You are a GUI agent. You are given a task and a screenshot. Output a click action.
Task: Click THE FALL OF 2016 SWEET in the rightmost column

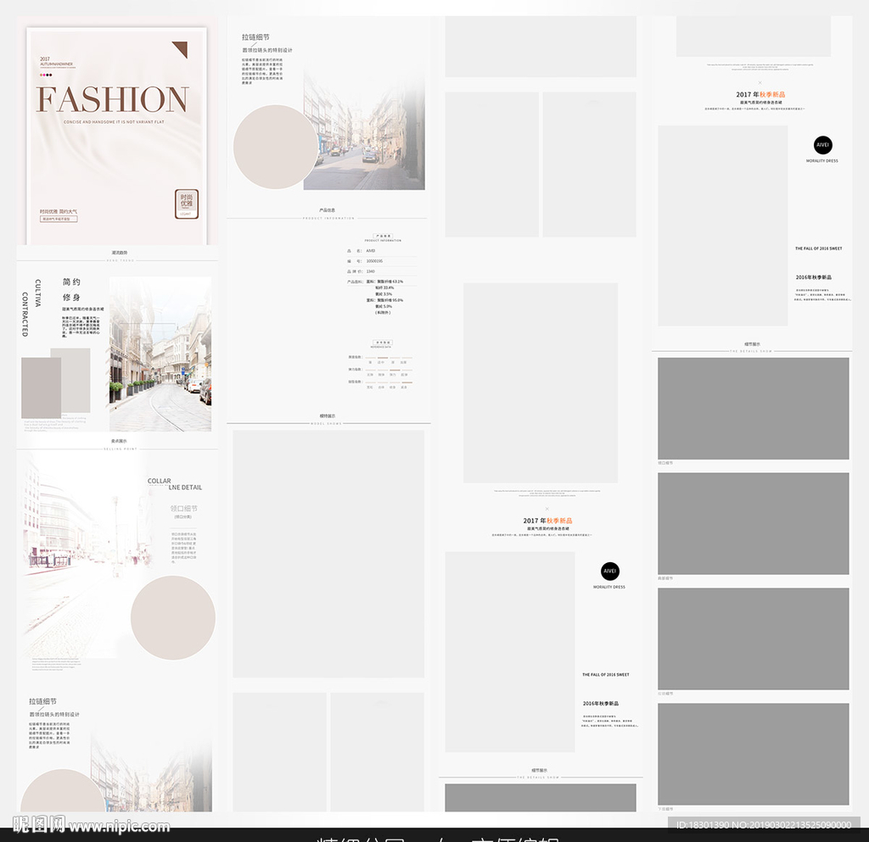(x=819, y=248)
